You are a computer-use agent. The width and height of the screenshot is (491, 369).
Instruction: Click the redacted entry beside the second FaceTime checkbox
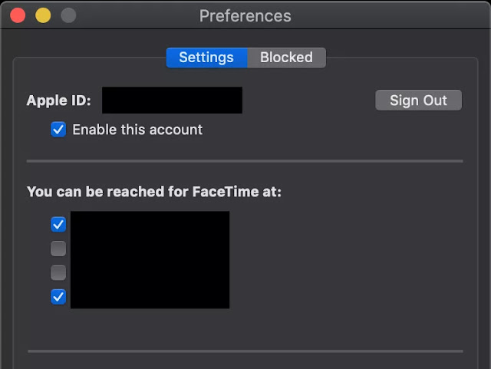[150, 249]
